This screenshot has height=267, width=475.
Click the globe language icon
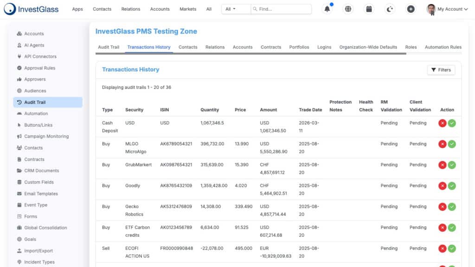pyautogui.click(x=348, y=9)
